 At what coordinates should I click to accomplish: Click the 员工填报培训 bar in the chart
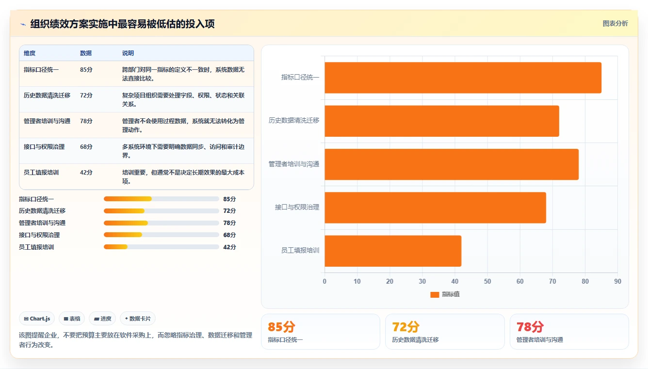pyautogui.click(x=393, y=251)
